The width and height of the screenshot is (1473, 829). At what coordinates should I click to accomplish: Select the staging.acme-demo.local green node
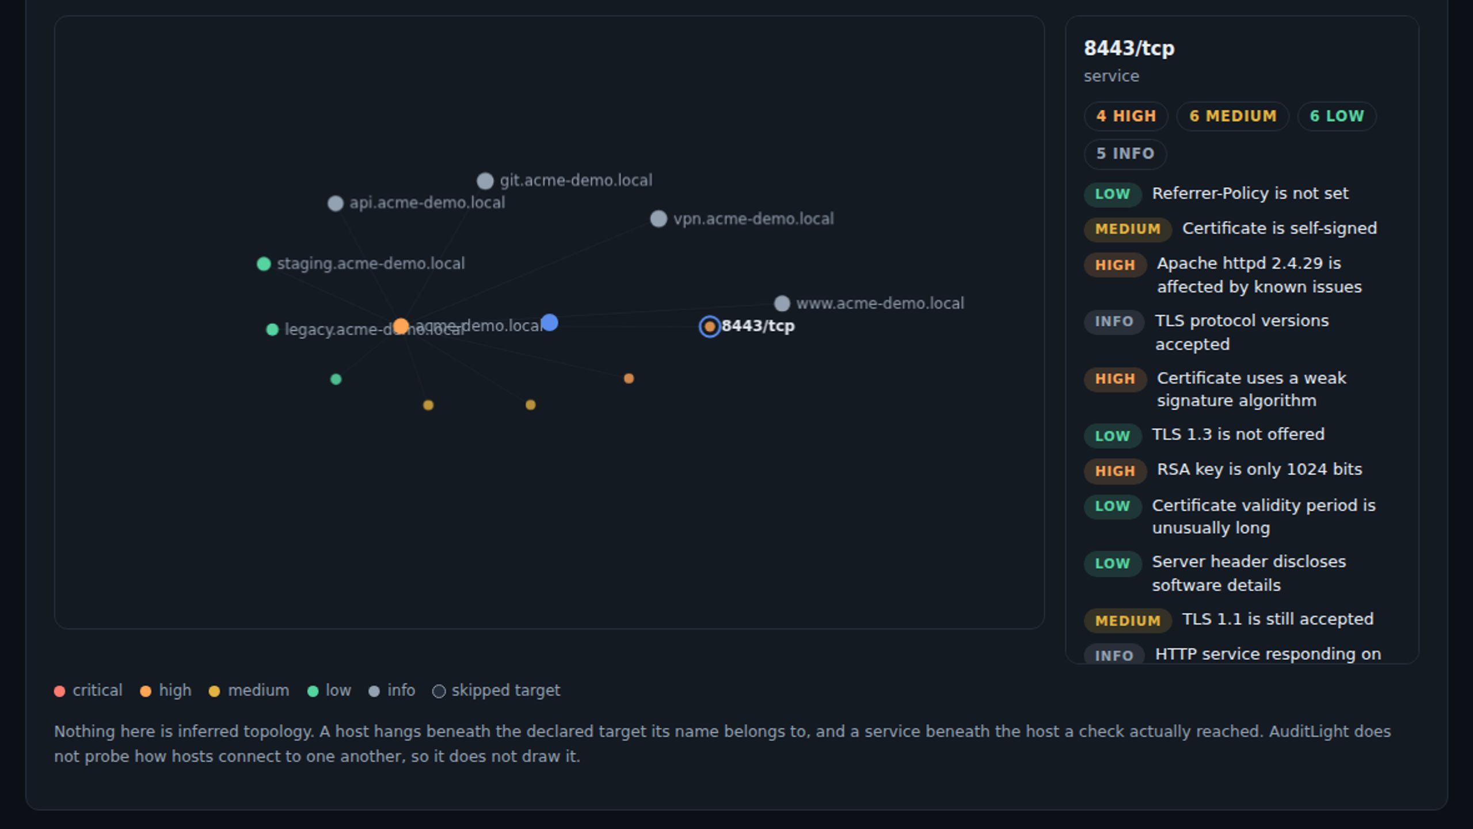(264, 264)
